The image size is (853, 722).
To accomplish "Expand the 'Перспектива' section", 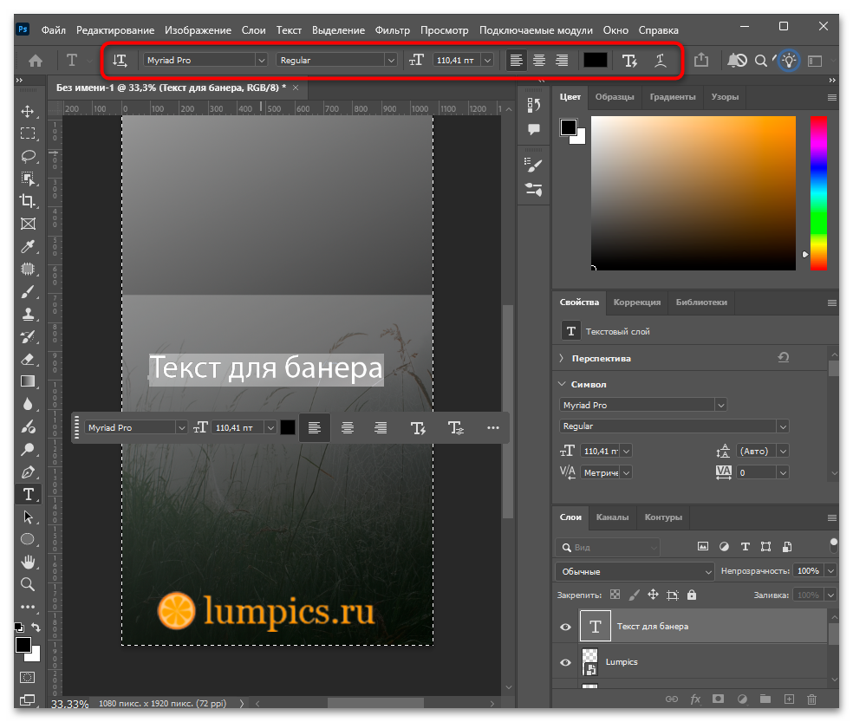I will (562, 358).
